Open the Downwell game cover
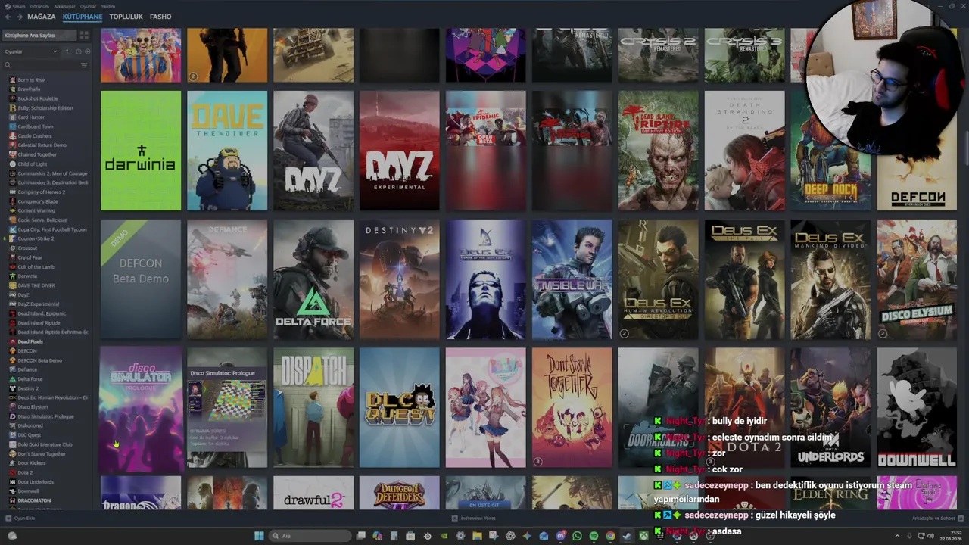969x545 pixels. pos(917,408)
